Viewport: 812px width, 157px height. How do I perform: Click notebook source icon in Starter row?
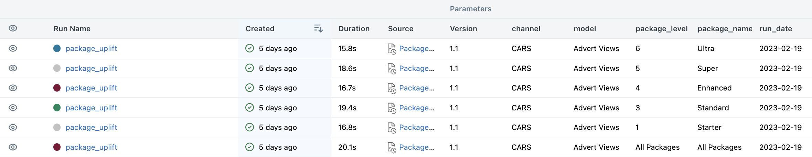(x=392, y=128)
